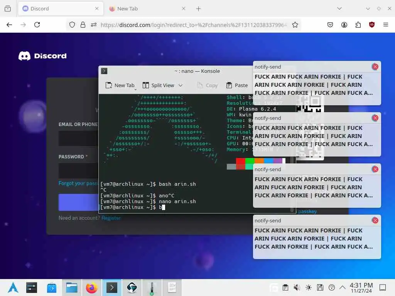Viewport: 395px width, 296px height.
Task: Open System Settings from the taskbar
Action: pos(32,288)
